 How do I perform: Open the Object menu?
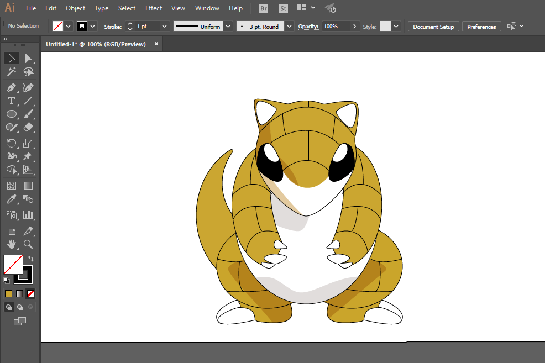(x=75, y=8)
